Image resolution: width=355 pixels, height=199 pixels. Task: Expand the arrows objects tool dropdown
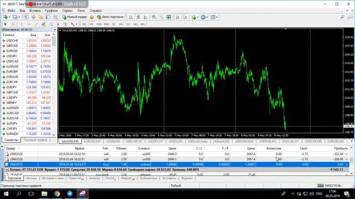click(x=77, y=24)
